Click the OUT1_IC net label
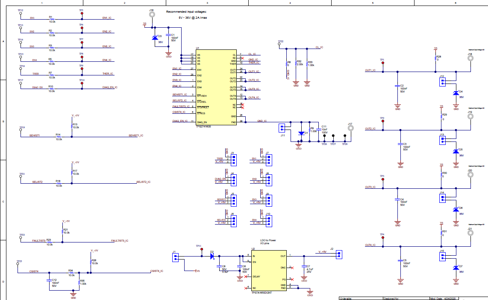 click(253, 71)
